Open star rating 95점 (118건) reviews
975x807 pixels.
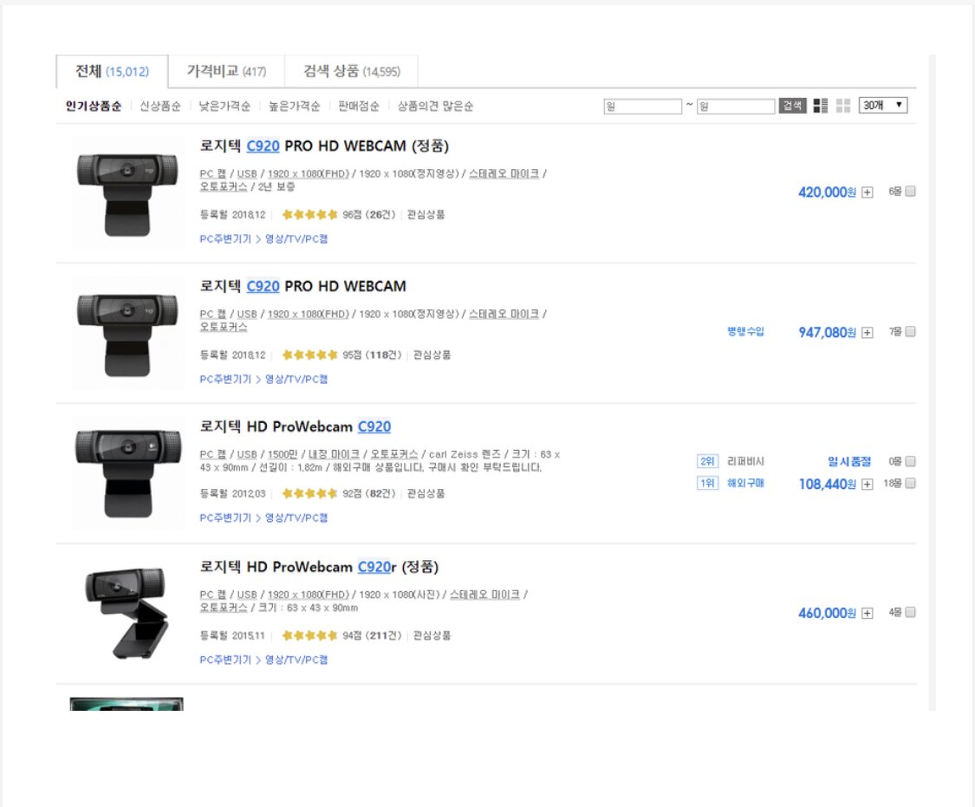[341, 355]
